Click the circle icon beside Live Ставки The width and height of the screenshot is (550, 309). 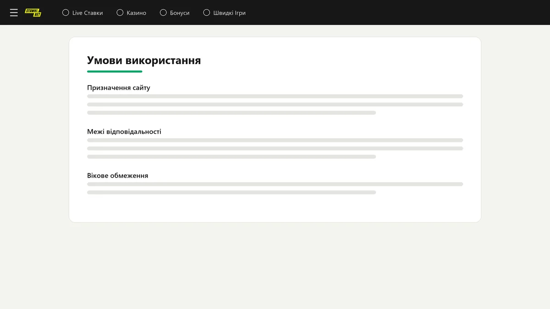coord(66,13)
